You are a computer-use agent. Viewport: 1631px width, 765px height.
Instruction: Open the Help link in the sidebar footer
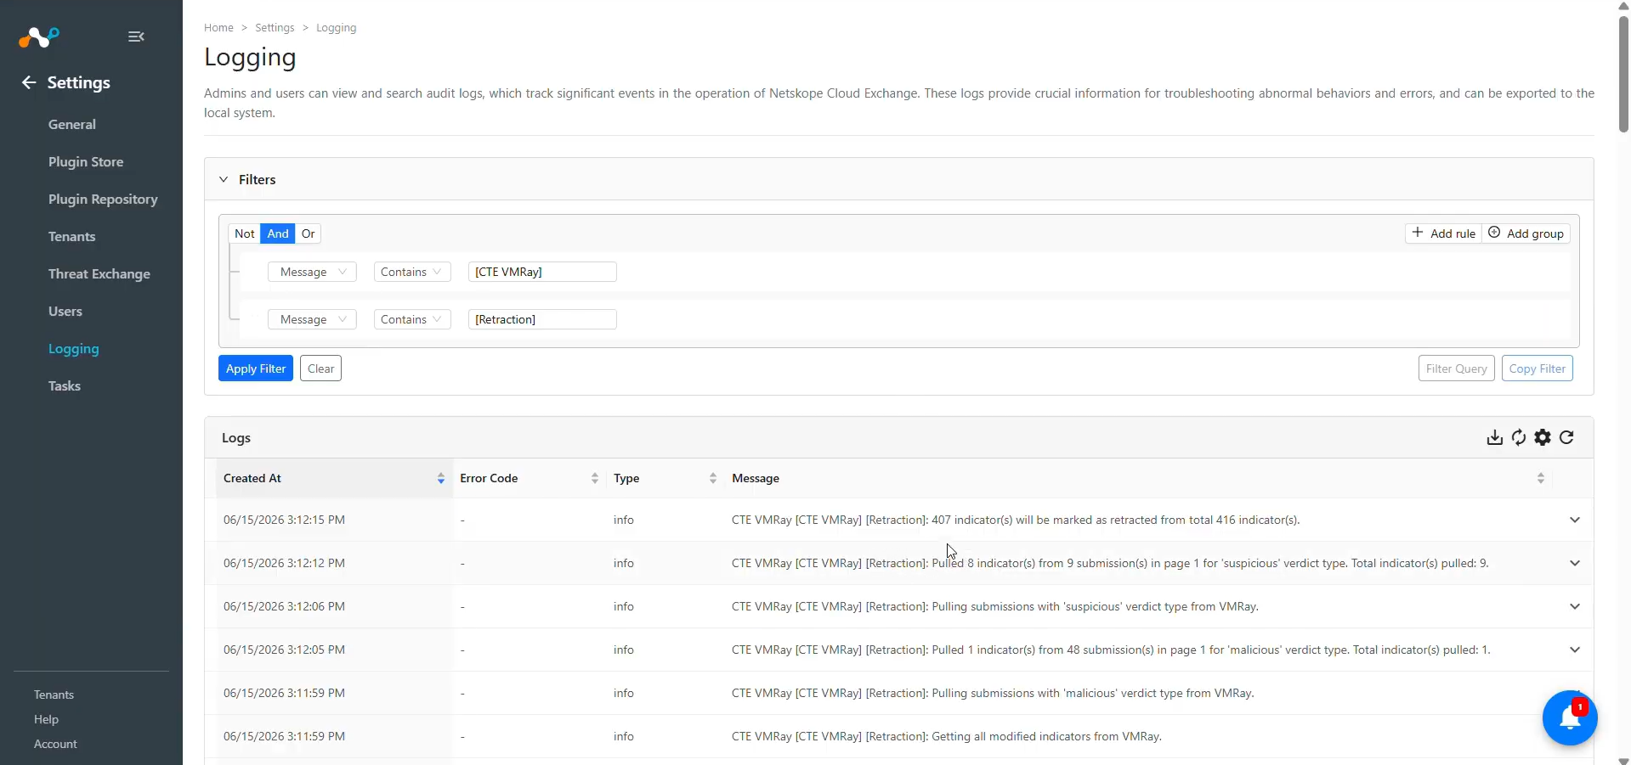click(46, 719)
